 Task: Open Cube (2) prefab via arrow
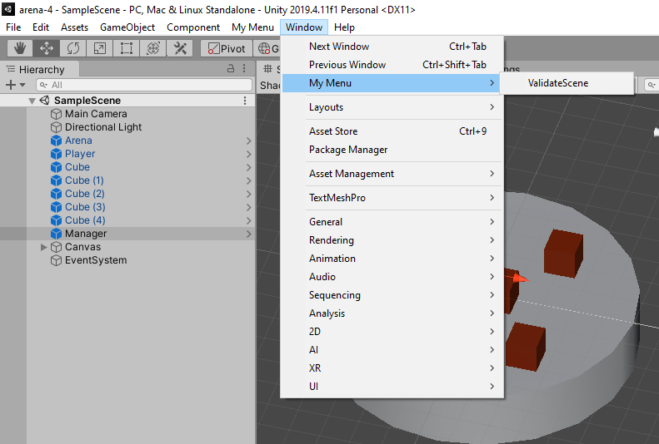(x=248, y=194)
